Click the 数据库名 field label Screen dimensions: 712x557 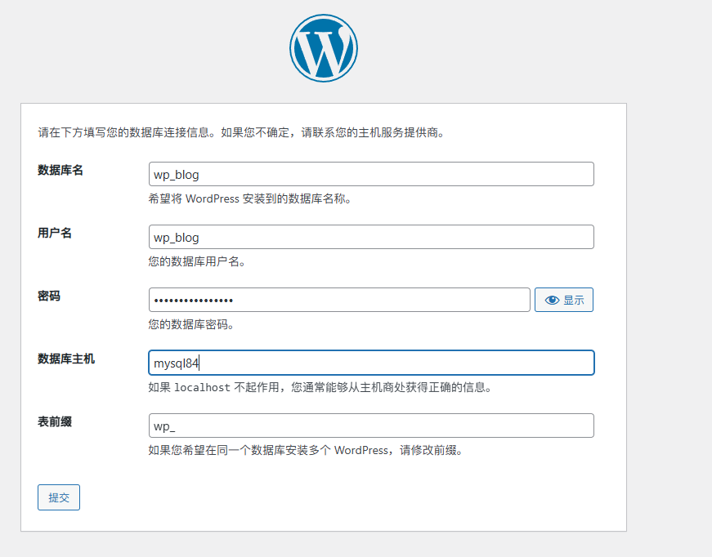point(60,170)
